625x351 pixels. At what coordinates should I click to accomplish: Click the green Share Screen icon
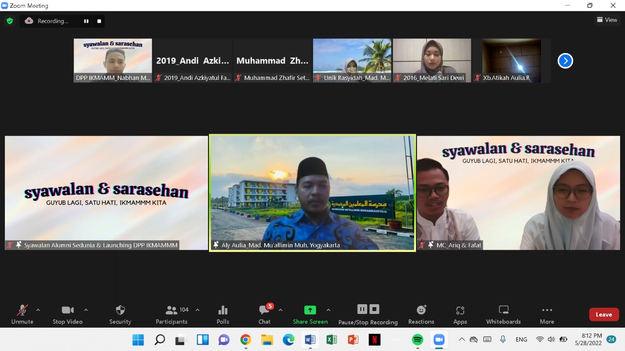310,310
